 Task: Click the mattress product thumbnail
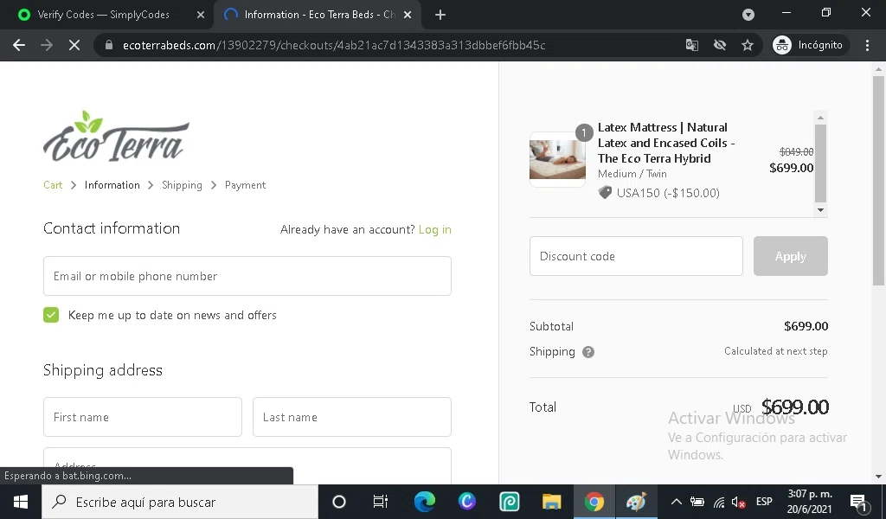coord(557,159)
